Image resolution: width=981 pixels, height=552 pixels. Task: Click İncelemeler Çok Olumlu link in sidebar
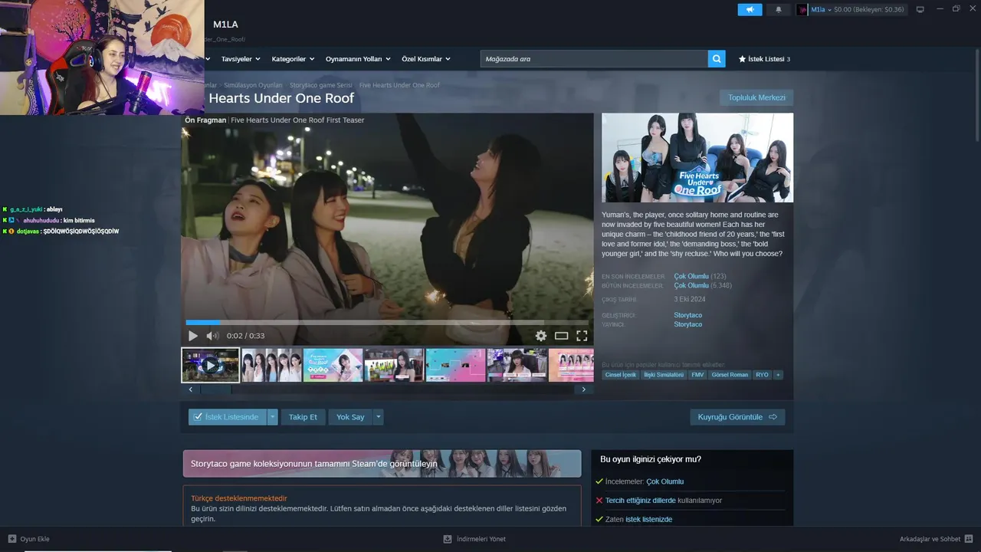664,481
